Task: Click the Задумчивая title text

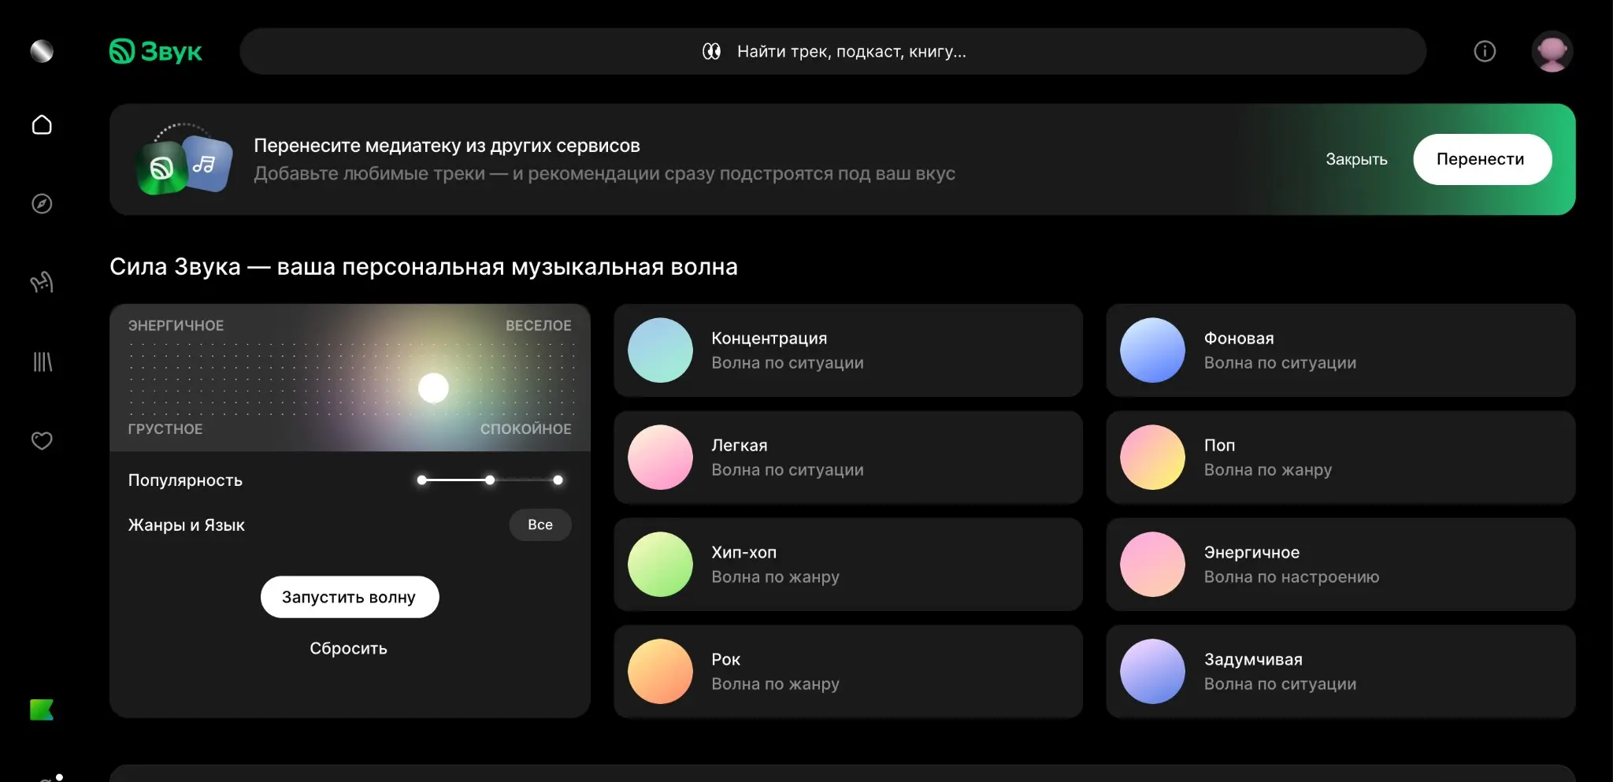Action: coord(1253,659)
